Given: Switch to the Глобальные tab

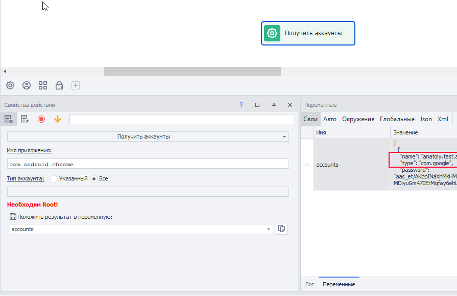Looking at the screenshot, I should [397, 119].
